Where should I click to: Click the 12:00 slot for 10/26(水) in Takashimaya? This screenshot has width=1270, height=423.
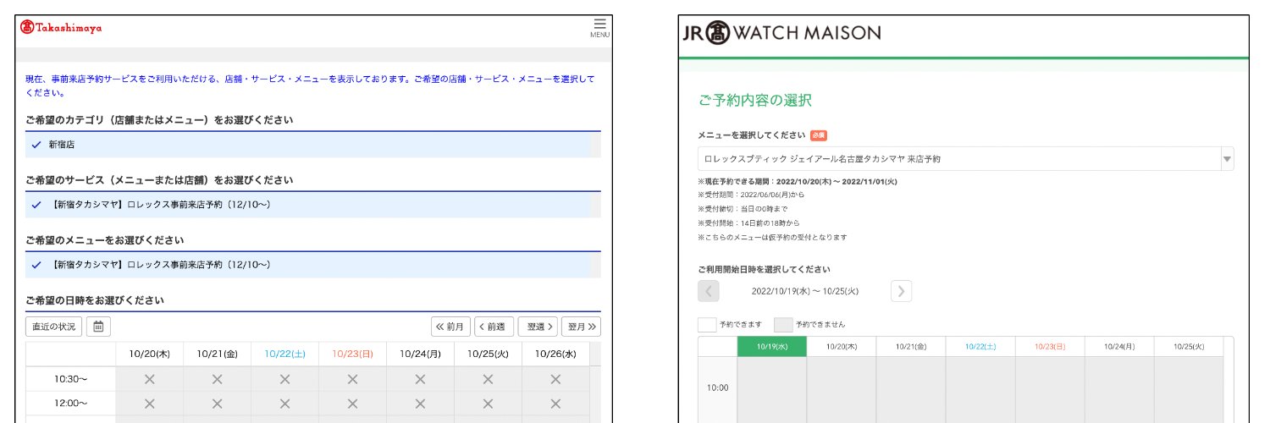(556, 403)
